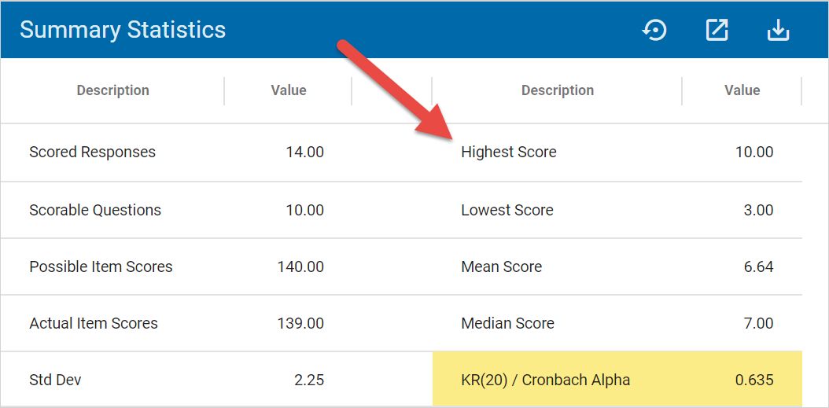
Task: Download the Summary Statistics data
Action: click(778, 31)
